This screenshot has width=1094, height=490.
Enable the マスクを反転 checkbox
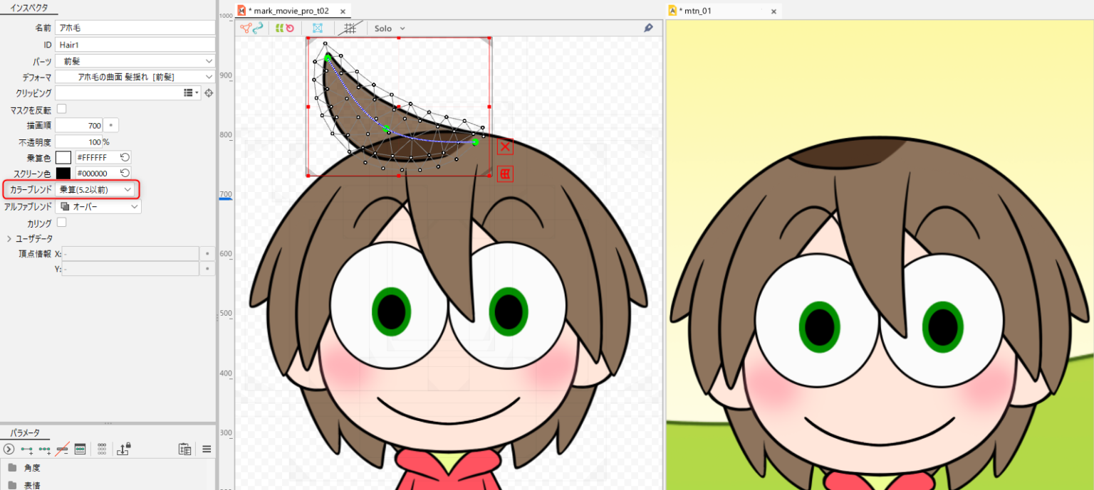(61, 109)
